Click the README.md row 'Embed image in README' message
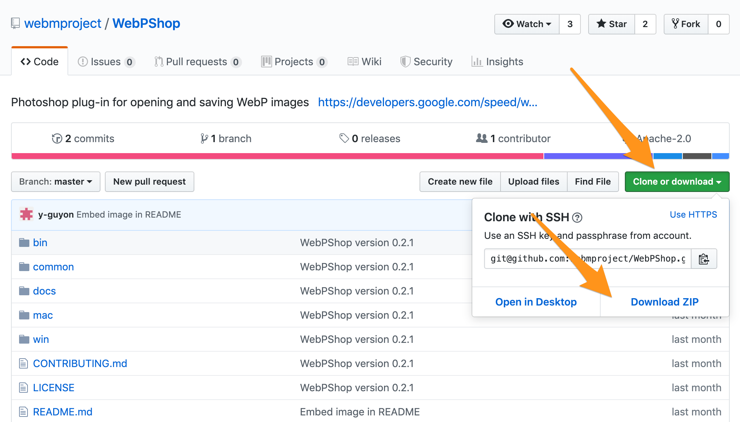The image size is (740, 422). click(x=360, y=412)
